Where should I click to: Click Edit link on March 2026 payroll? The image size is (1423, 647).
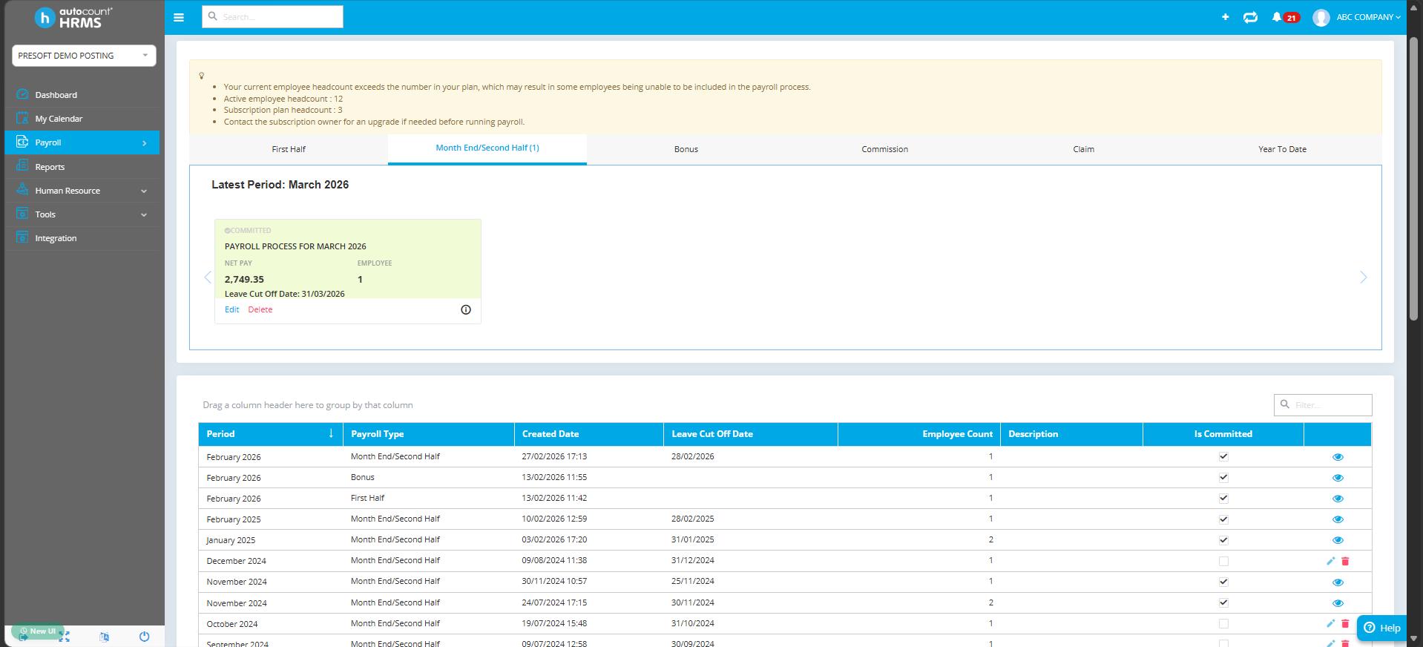coord(232,309)
